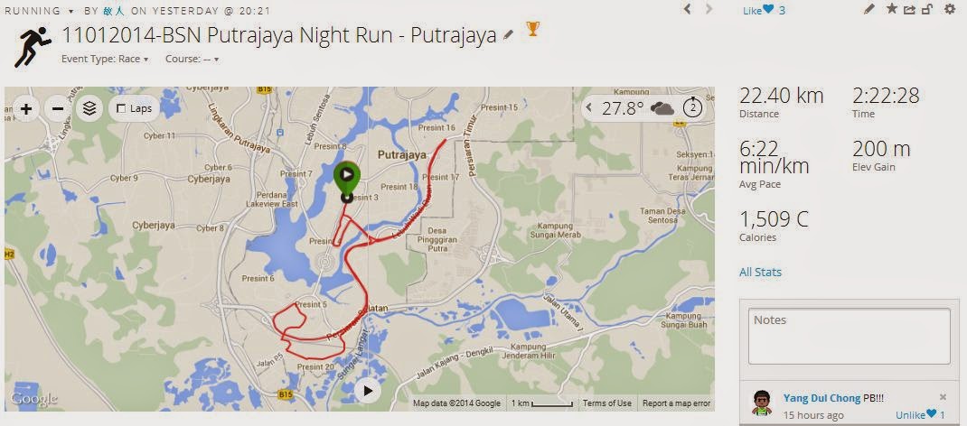Like the activity with heart icon

pyautogui.click(x=768, y=10)
